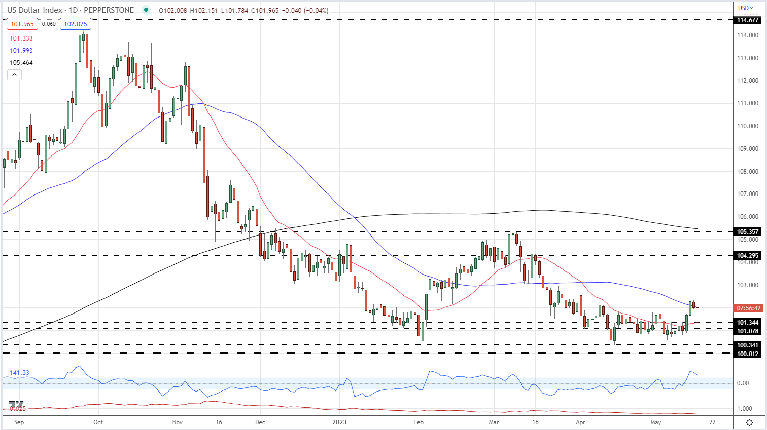Click 103.000 on the price scale
The image size is (767, 430).
[748, 285]
